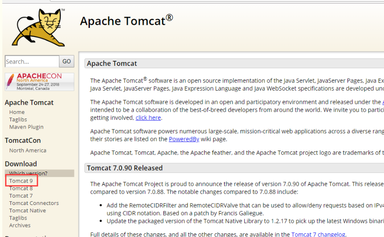The image size is (384, 237).
Task: Click the 'Add the RemoteCIDRFilter' bullet text
Action: click(245, 209)
